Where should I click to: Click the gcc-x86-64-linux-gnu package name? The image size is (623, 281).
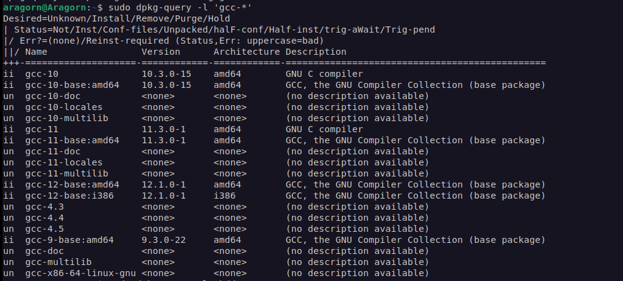(81, 273)
